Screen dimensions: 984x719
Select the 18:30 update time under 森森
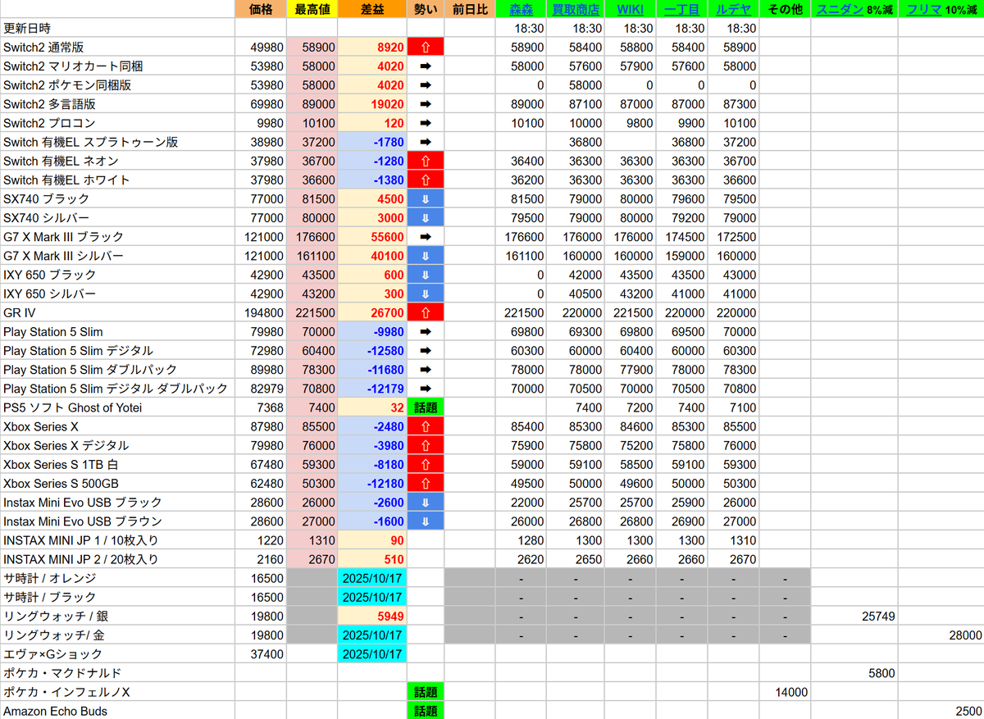point(522,28)
